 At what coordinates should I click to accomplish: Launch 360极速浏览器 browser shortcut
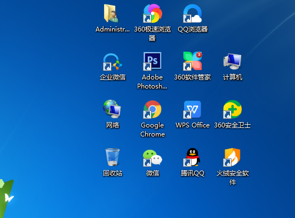[153, 13]
